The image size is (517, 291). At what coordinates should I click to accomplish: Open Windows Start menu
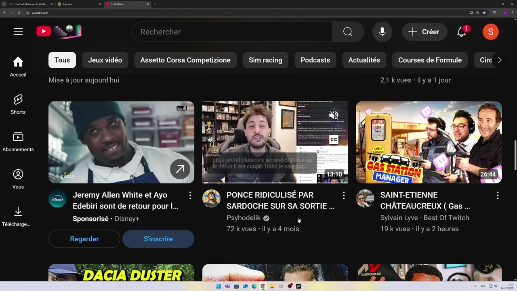[219, 286]
